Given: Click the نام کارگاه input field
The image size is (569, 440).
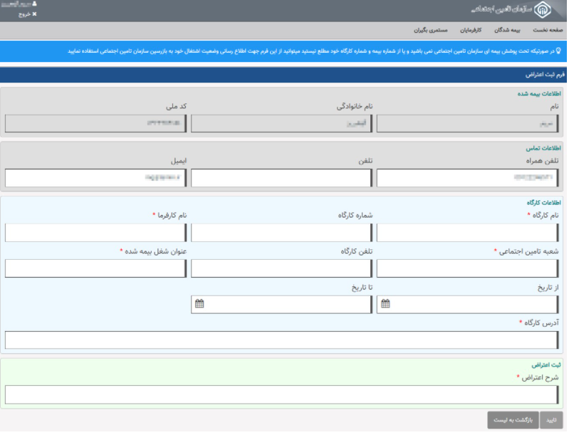Looking at the screenshot, I should tap(467, 233).
